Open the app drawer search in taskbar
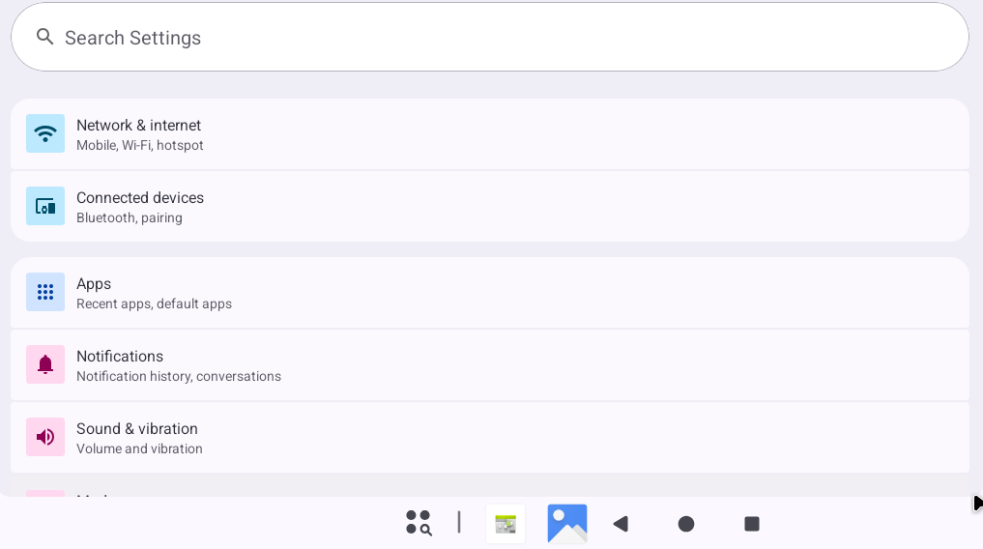Viewport: 983px width, 549px height. click(419, 523)
